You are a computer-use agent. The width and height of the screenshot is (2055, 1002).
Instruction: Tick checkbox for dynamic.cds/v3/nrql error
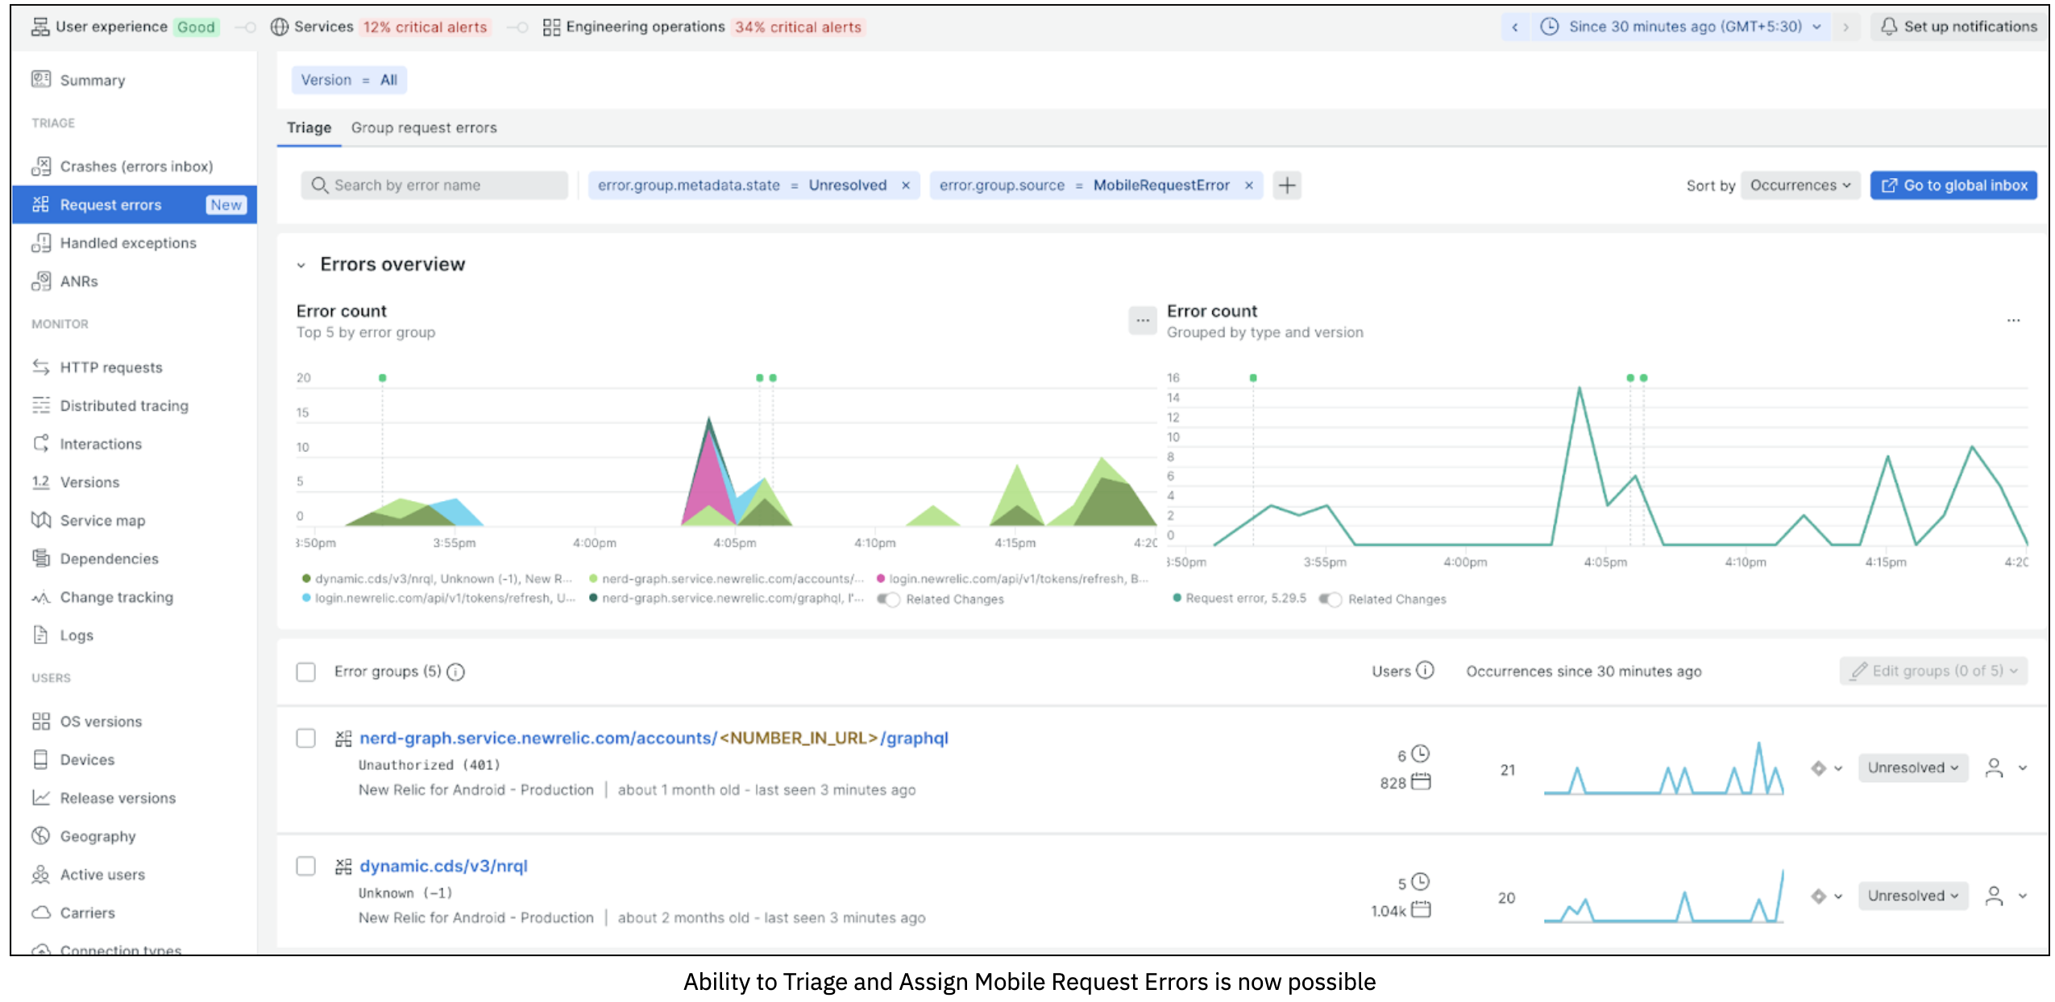tap(305, 866)
